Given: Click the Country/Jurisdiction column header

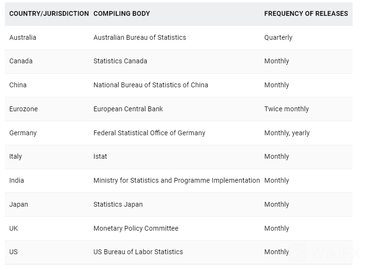Looking at the screenshot, I should (x=49, y=13).
